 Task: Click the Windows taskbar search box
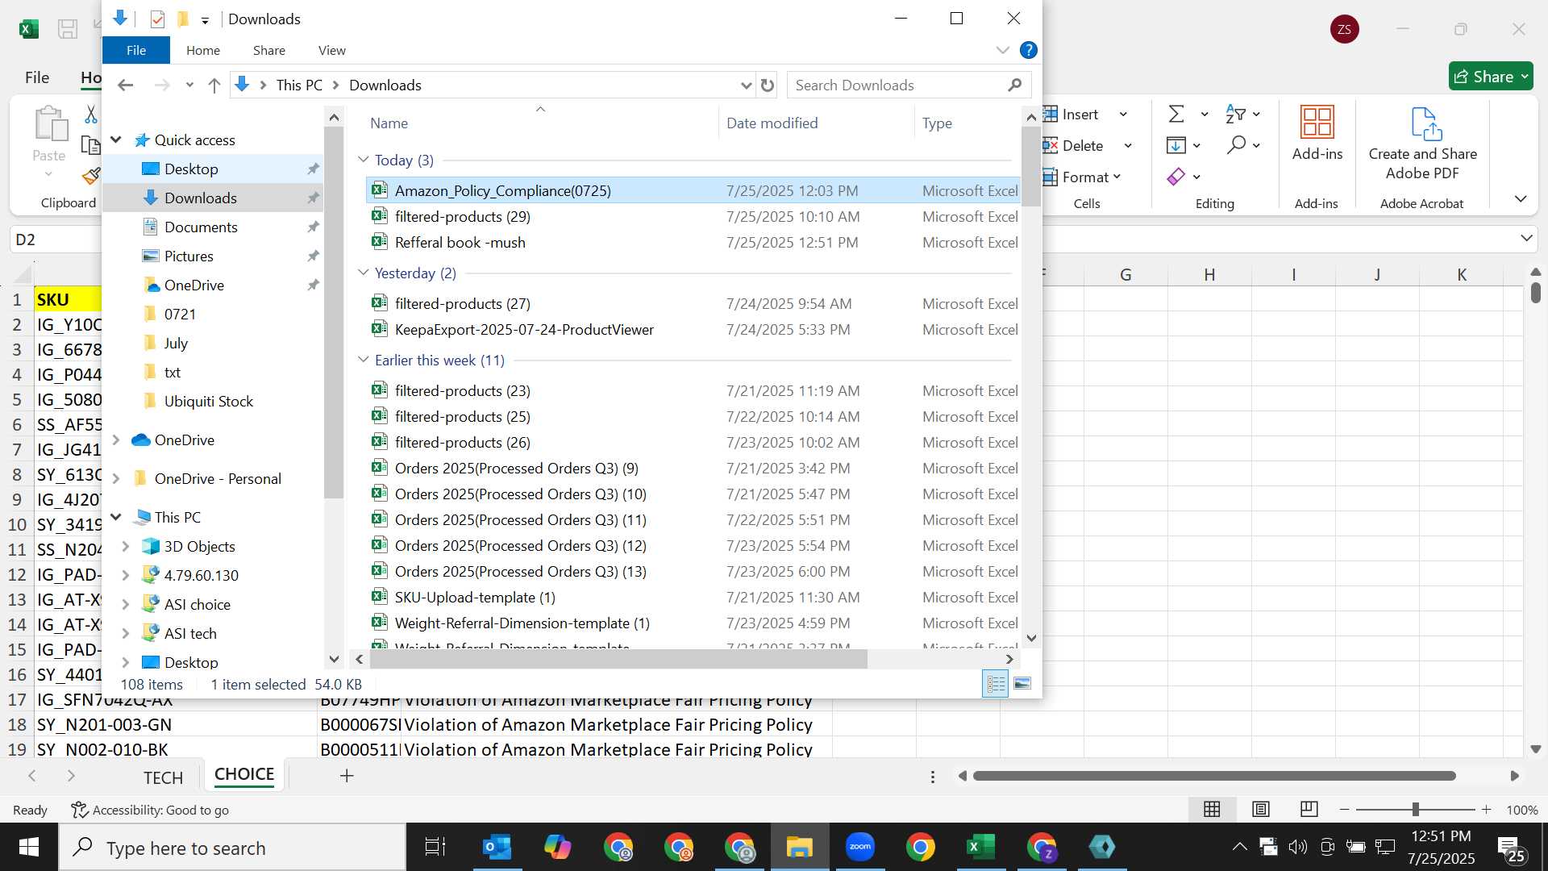pyautogui.click(x=232, y=848)
